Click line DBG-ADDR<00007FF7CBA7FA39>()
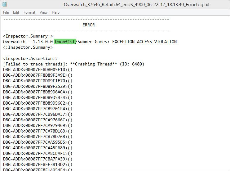The width and height of the screenshot is (230, 171). pyautogui.click(x=38, y=159)
